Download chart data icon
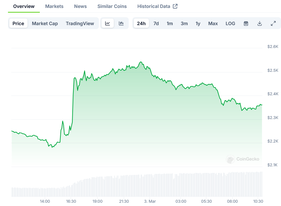The width and height of the screenshot is (281, 206). point(259,23)
